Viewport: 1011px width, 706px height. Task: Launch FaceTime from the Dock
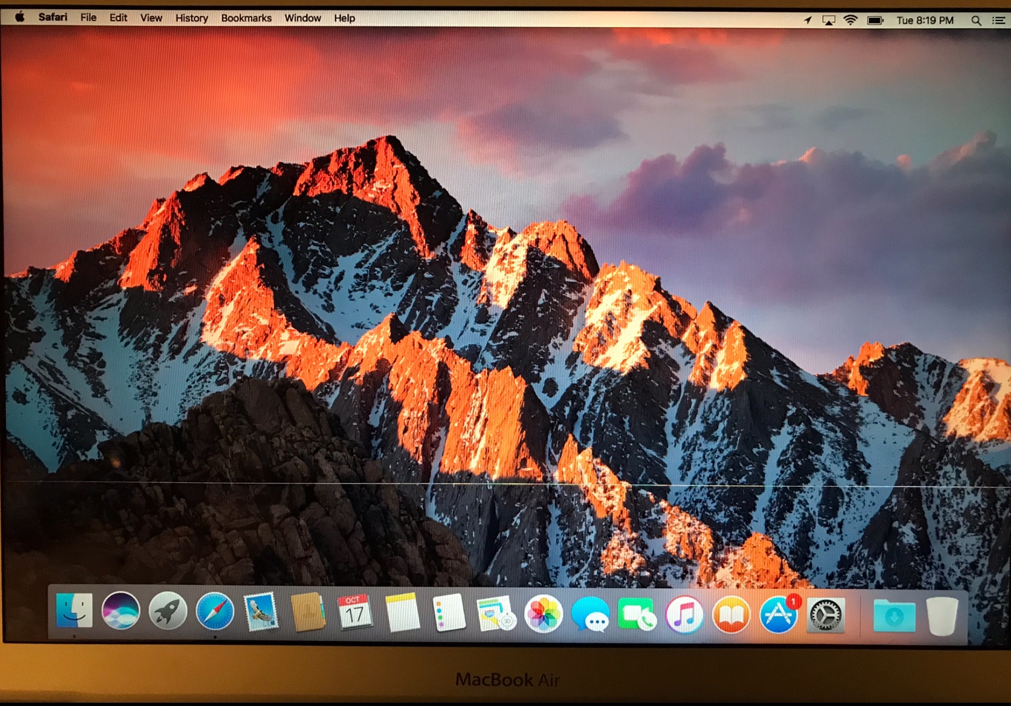tap(636, 614)
